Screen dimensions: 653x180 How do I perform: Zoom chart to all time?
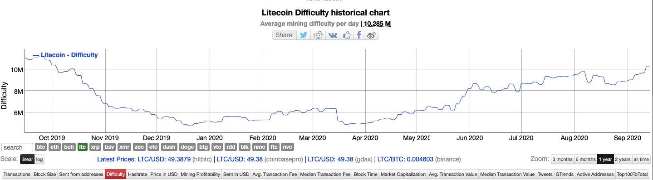click(641, 159)
